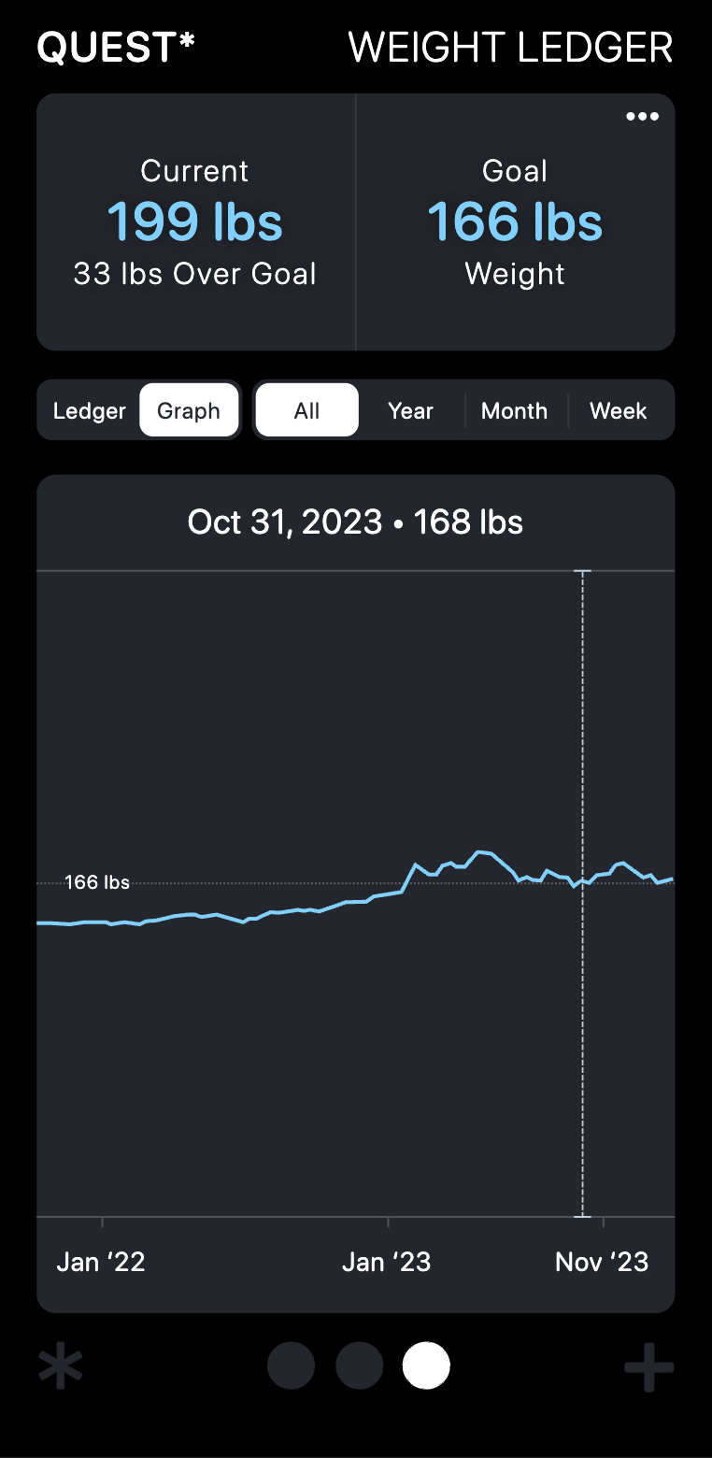
Task: Tap the asterisk icon at bottom left
Action: (61, 1366)
